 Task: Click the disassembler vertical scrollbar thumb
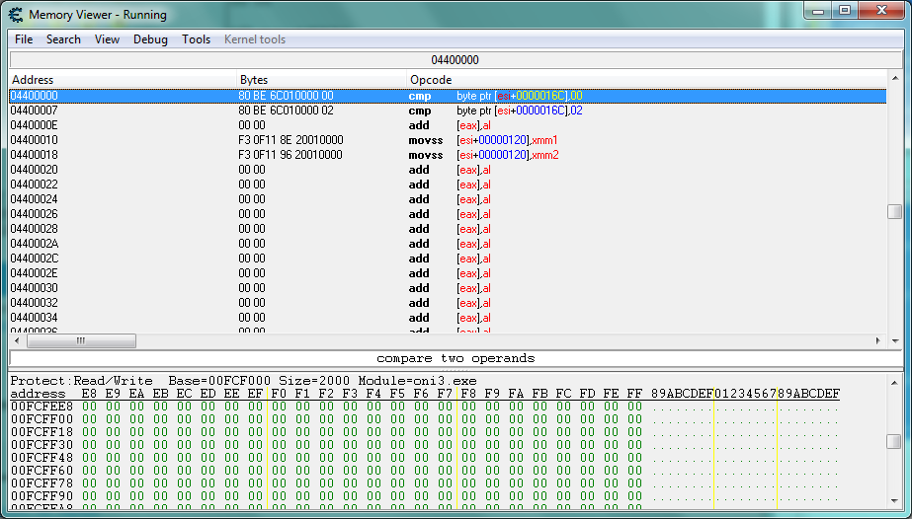tap(894, 211)
